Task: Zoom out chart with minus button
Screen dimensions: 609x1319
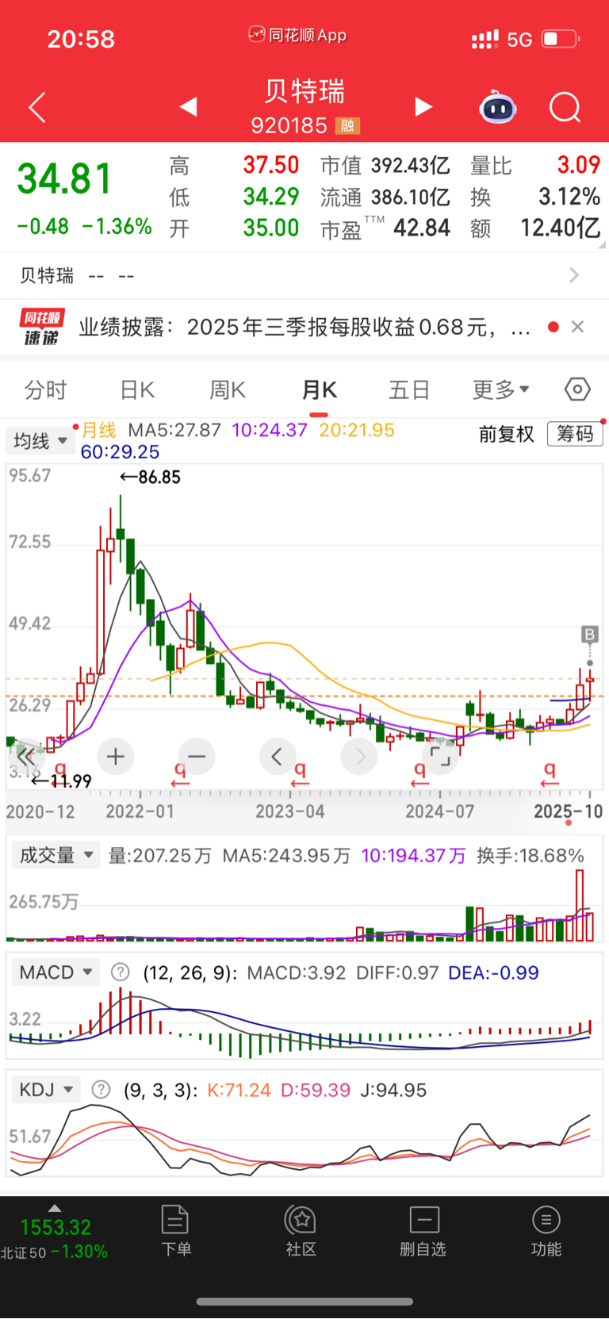Action: pos(197,757)
